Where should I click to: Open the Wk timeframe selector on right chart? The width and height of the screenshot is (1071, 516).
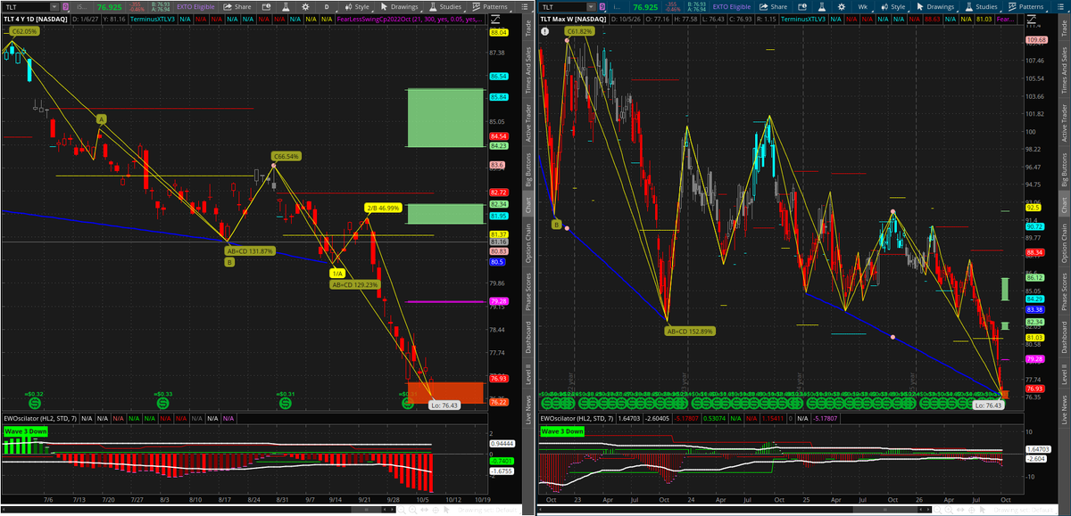pyautogui.click(x=863, y=6)
